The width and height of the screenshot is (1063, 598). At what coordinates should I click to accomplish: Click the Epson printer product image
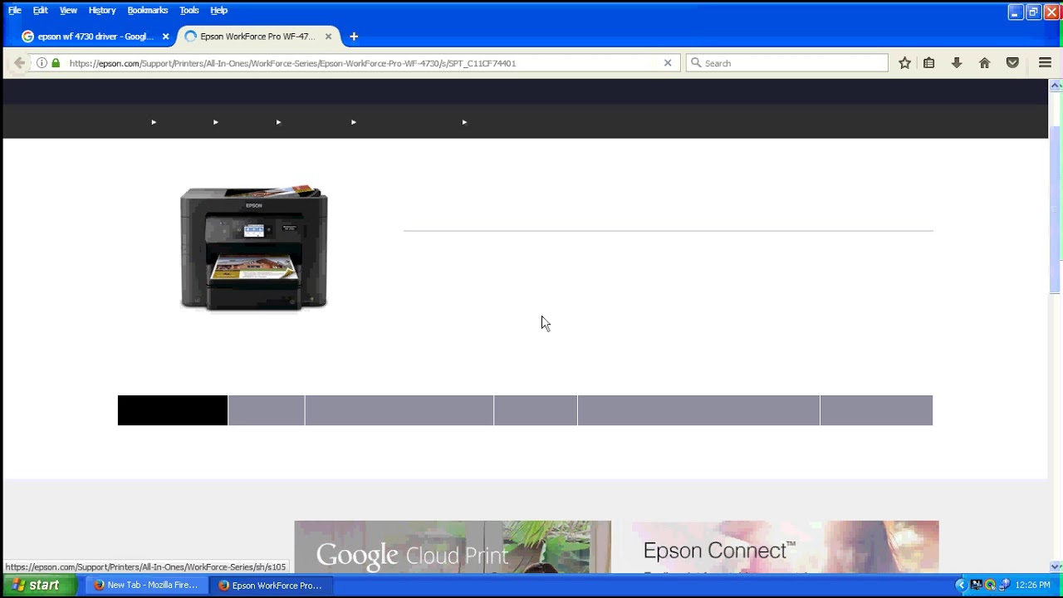254,248
